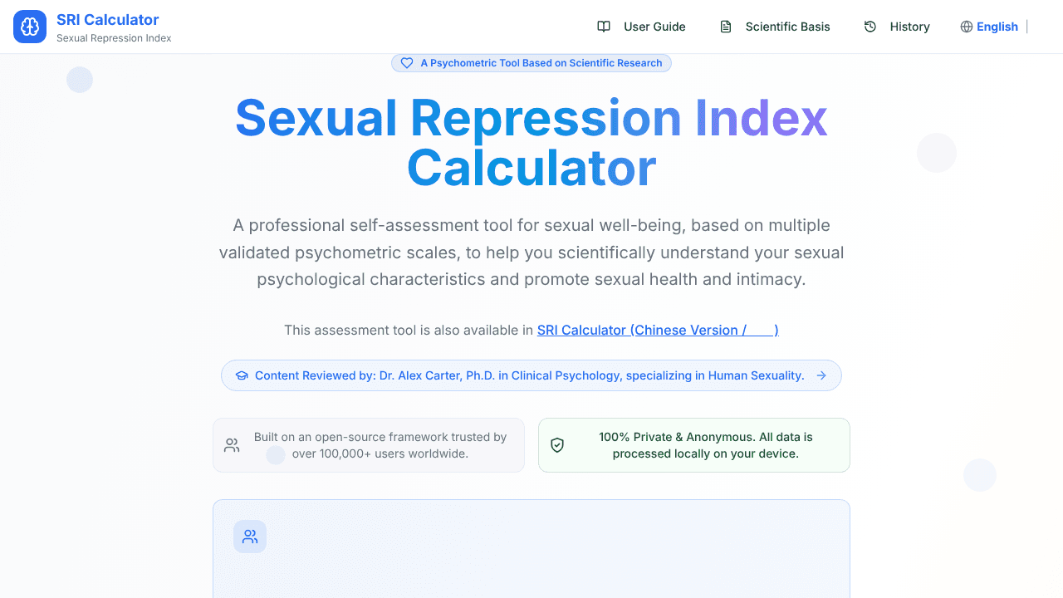Click the right arrow icon on reviewer banner
This screenshot has height=598, width=1063.
821,375
